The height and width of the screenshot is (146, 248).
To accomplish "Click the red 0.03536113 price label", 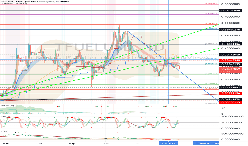I will (230, 102).
